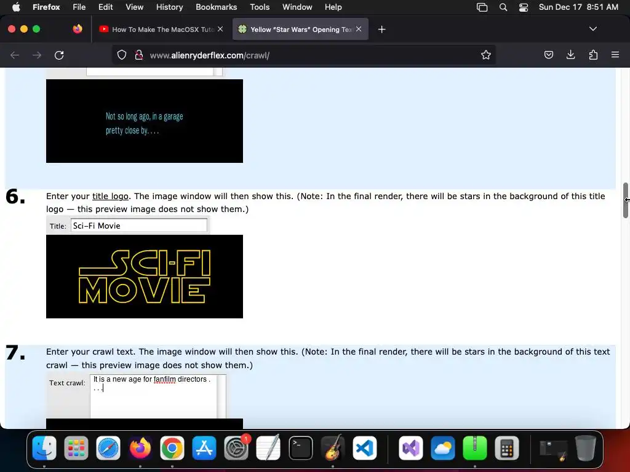Viewport: 630px width, 472px height.
Task: Click the Firefox Dock icon
Action: point(140,448)
